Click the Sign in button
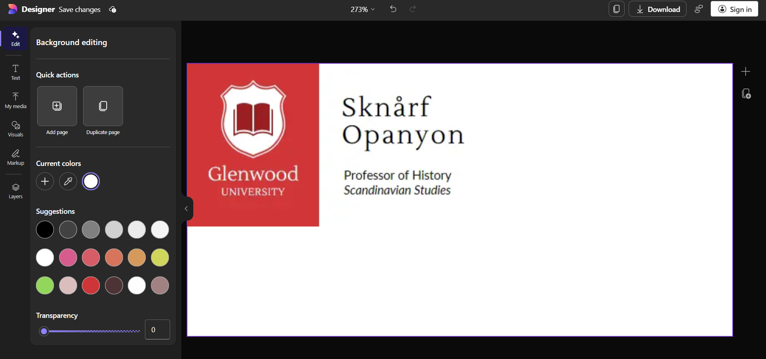This screenshot has width=766, height=359. point(734,9)
